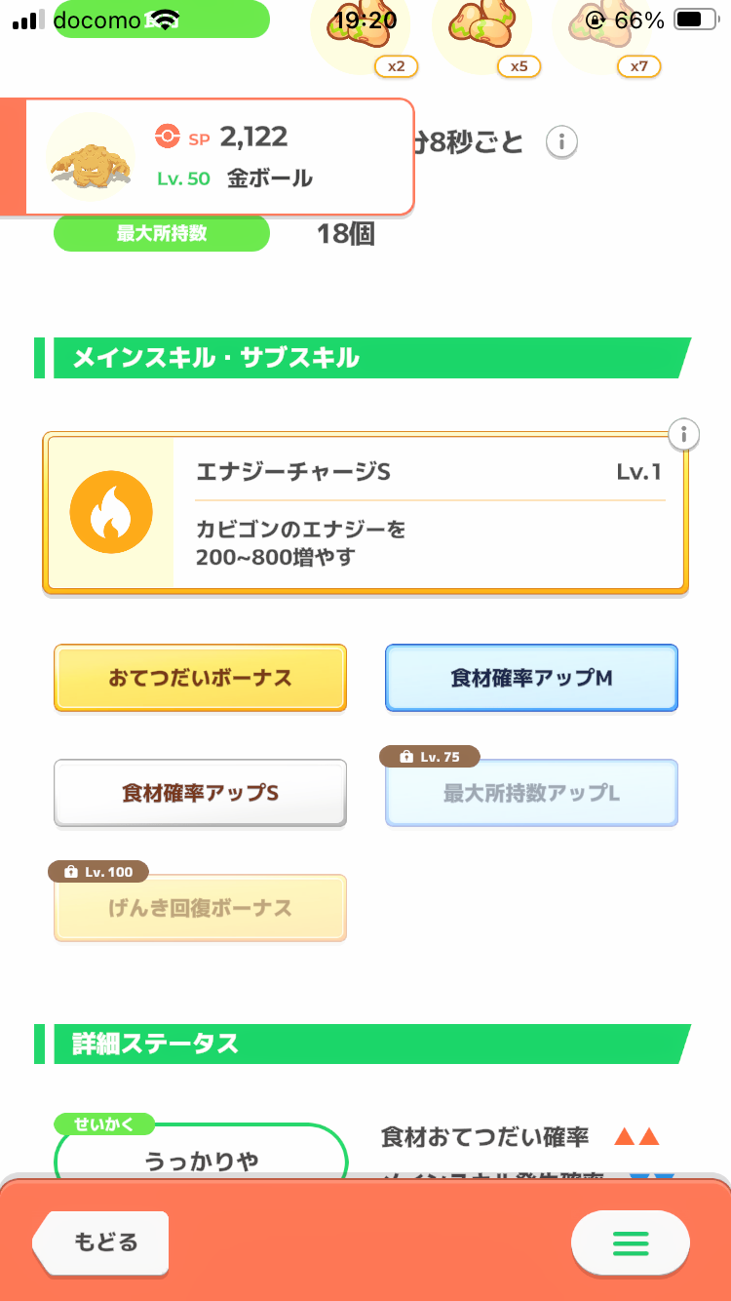Tap the info icon beside the help interval

point(561,142)
